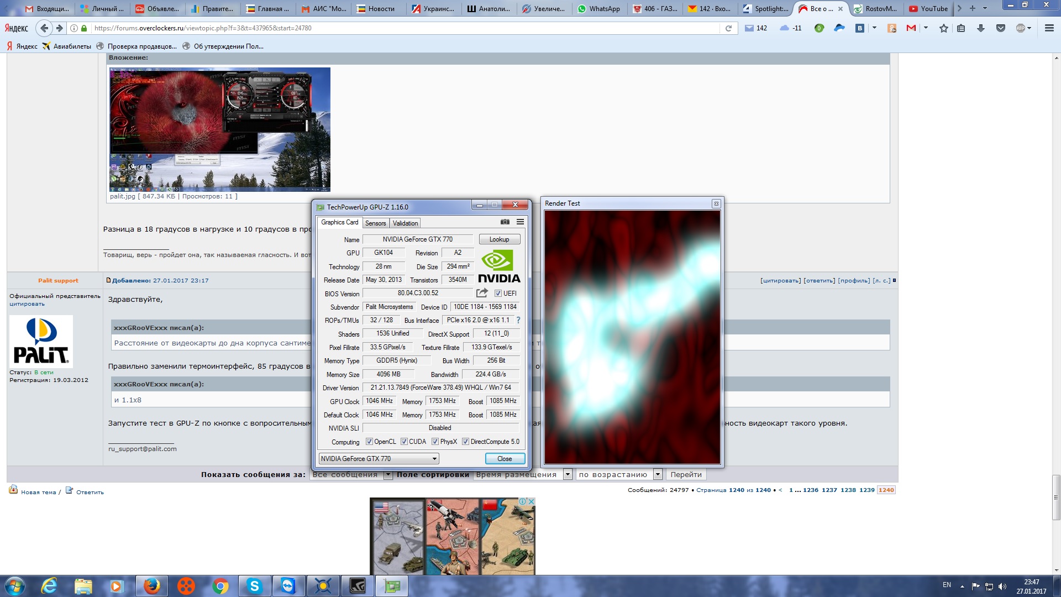Screen dimensions: 1061x597
Task: Open the GPU-Z hamburger menu
Action: tap(520, 222)
